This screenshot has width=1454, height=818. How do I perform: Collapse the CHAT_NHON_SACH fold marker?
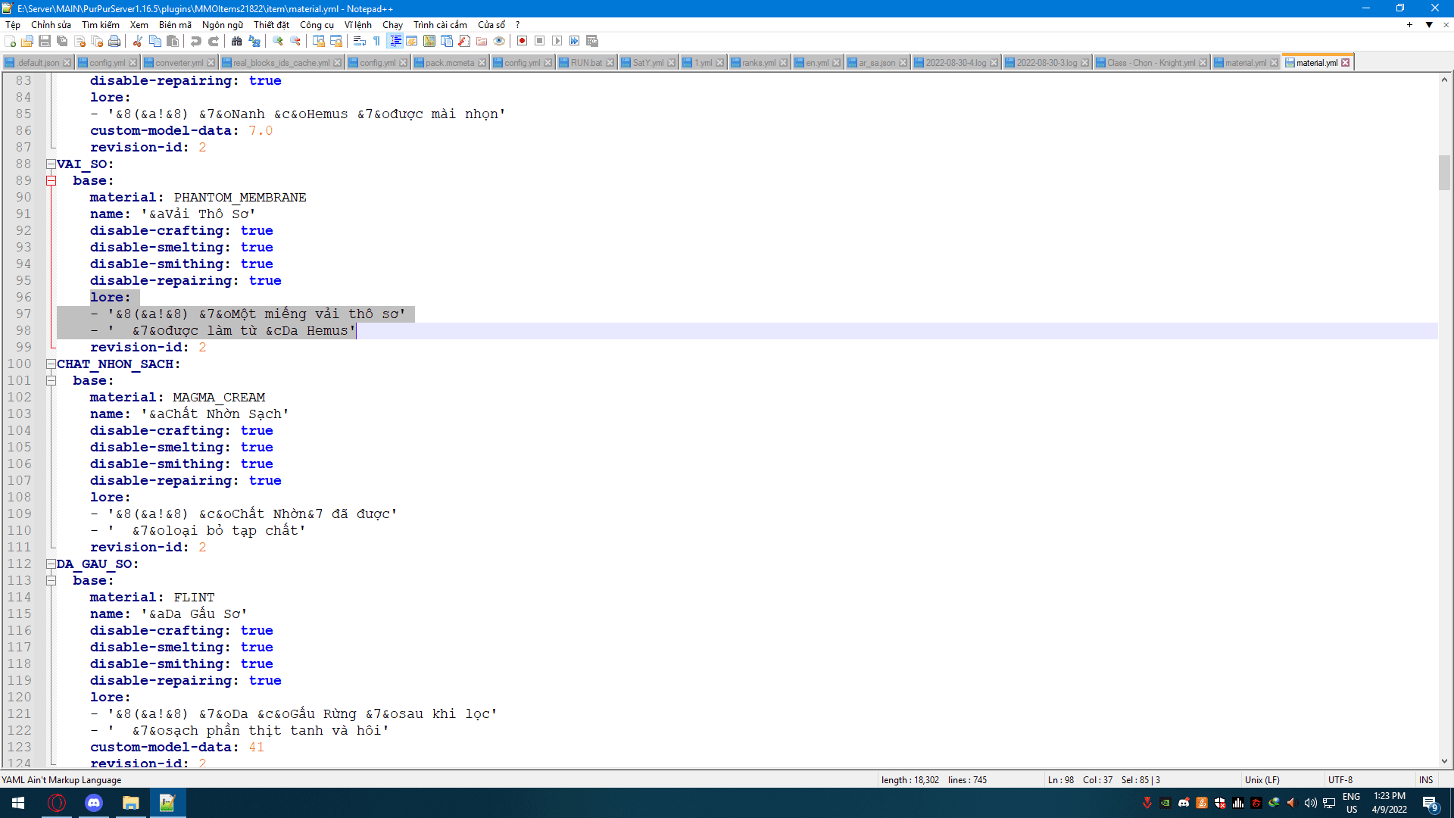click(x=51, y=364)
